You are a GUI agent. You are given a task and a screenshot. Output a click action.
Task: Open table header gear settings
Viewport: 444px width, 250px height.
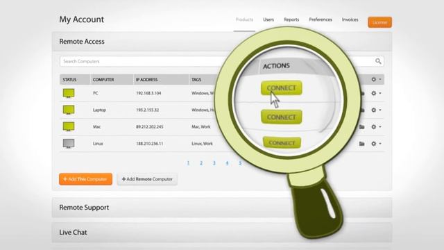click(376, 80)
